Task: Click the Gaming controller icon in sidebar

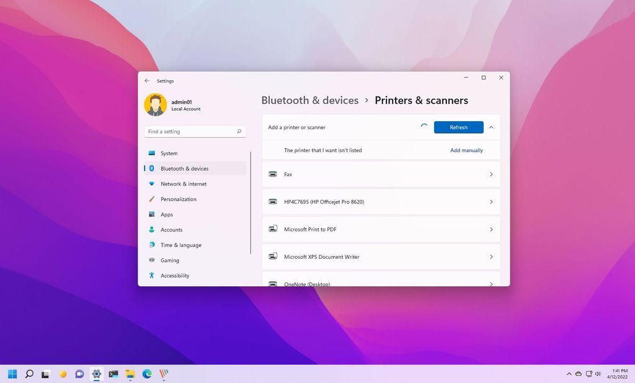Action: coord(152,260)
